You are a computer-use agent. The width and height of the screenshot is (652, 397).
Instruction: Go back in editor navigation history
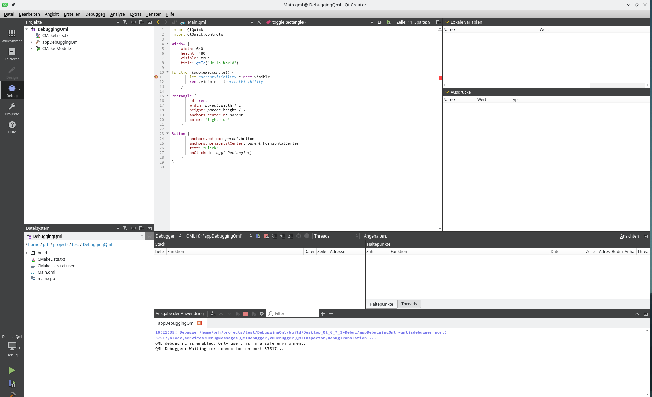(x=158, y=22)
